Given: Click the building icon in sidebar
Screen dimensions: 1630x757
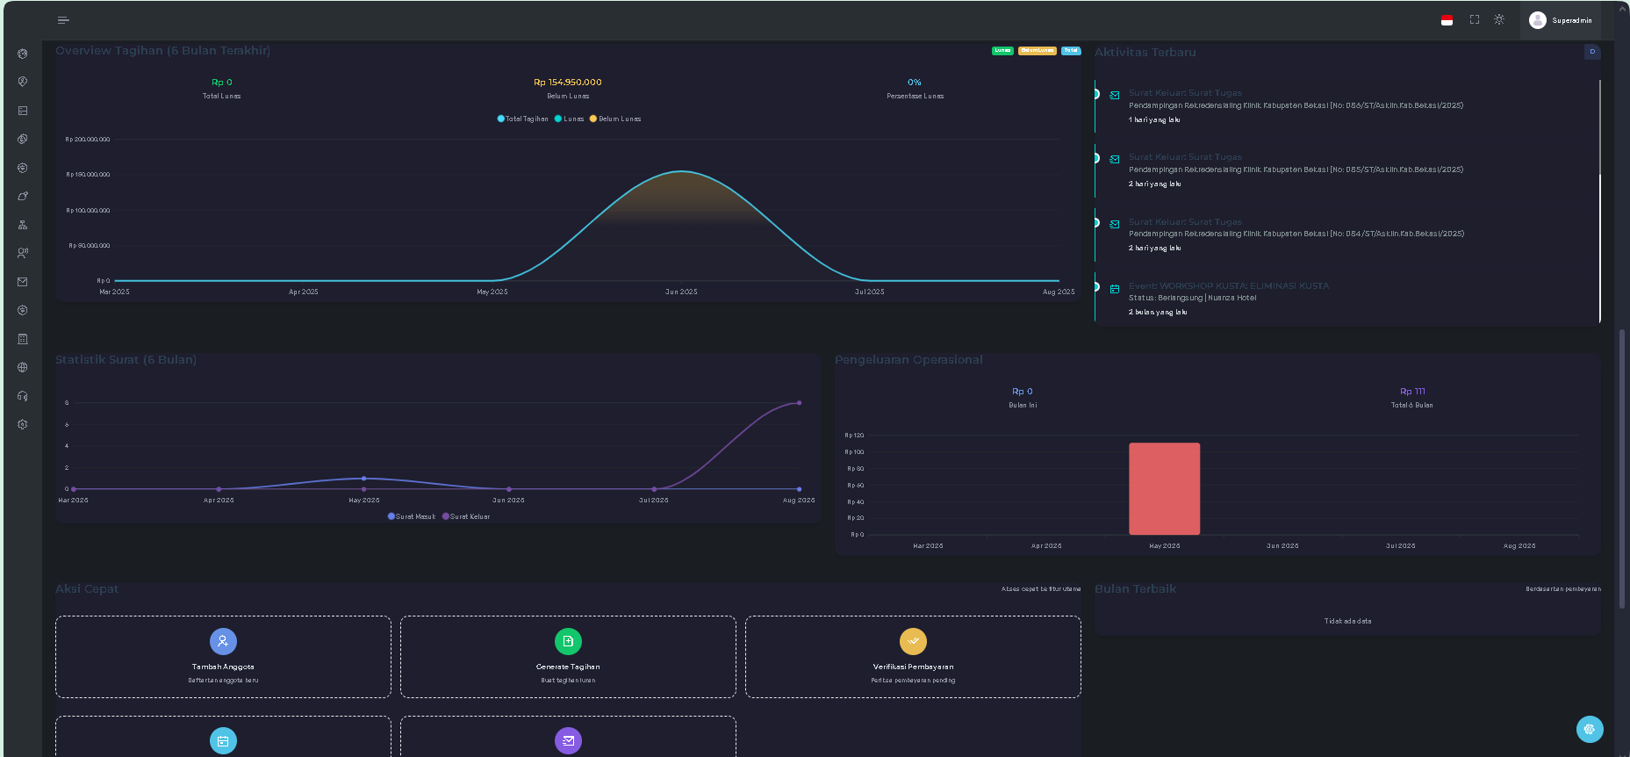Looking at the screenshot, I should [23, 339].
